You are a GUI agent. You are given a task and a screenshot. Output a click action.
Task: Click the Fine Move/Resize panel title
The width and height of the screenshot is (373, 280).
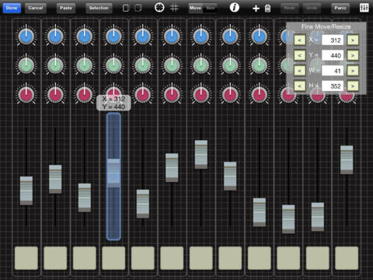pyautogui.click(x=326, y=26)
